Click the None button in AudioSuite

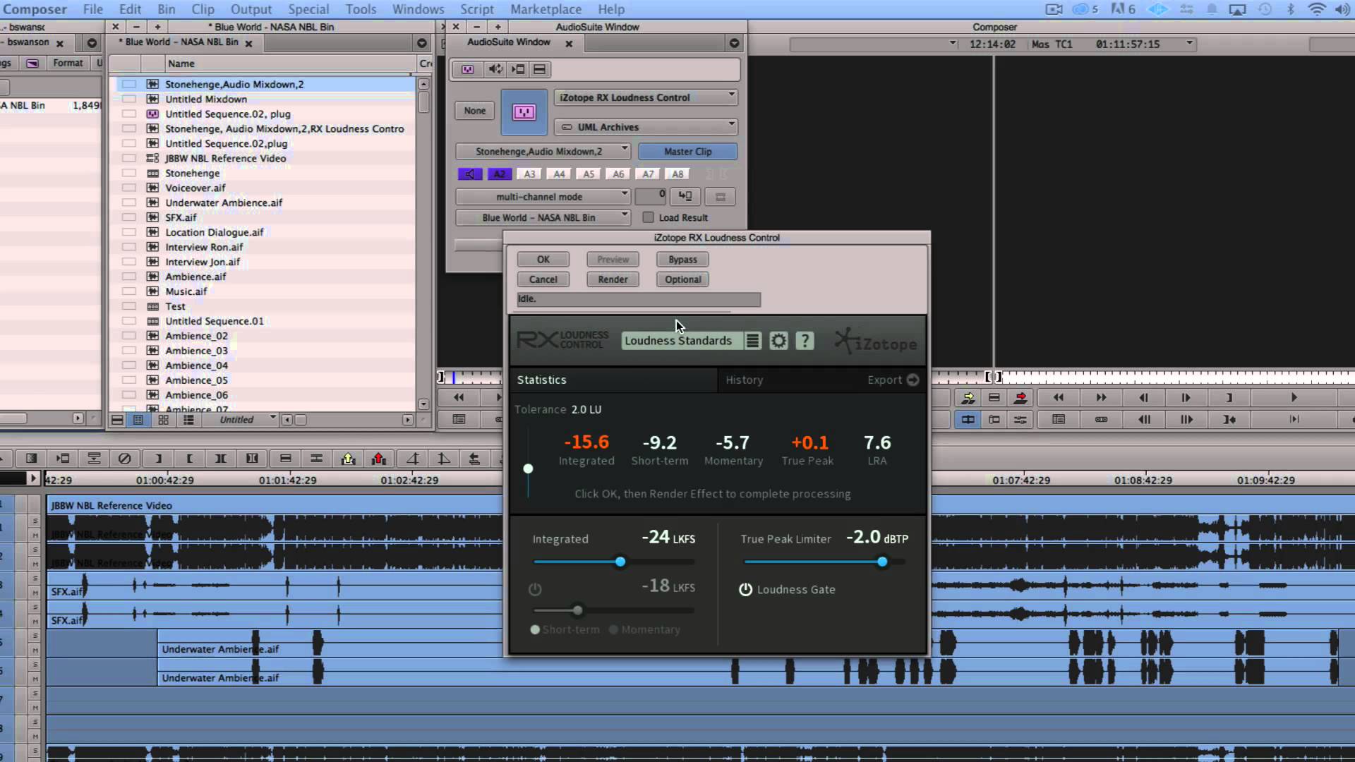coord(475,110)
